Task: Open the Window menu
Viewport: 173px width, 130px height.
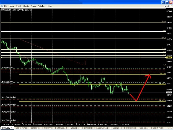Action: click(x=42, y=6)
